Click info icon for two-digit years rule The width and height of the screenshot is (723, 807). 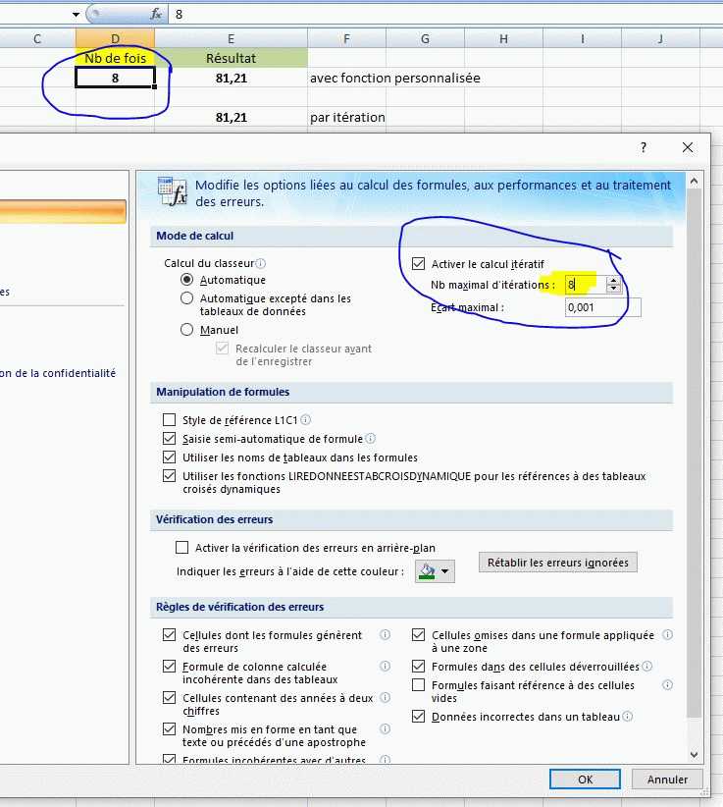pyautogui.click(x=385, y=697)
